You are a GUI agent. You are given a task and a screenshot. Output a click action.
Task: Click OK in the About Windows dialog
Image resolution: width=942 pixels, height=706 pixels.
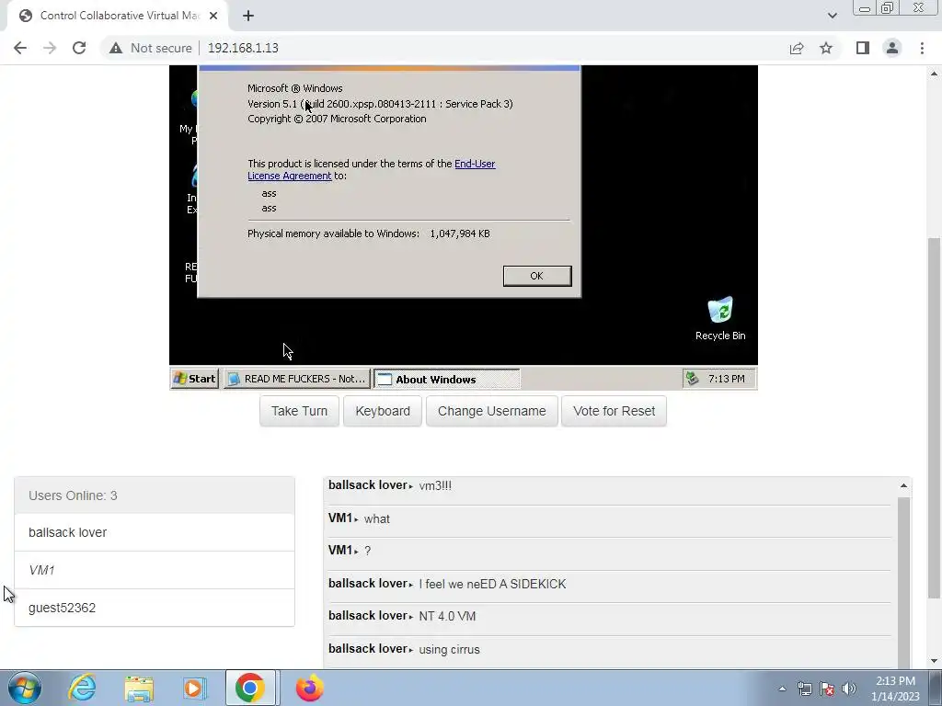coord(537,276)
